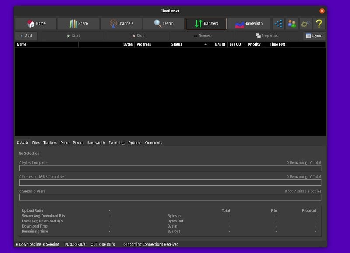350x253 pixels.
Task: Click the Pieces Complete progress bar
Action: [x=170, y=183]
